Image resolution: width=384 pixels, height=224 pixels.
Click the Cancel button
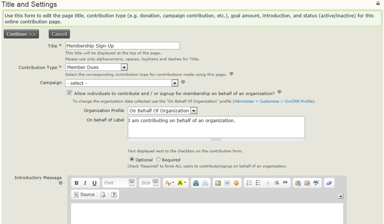[x=59, y=34]
